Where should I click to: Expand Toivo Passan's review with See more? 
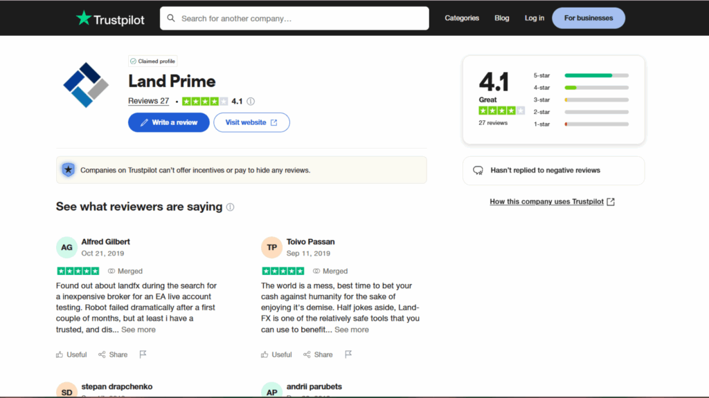352,330
